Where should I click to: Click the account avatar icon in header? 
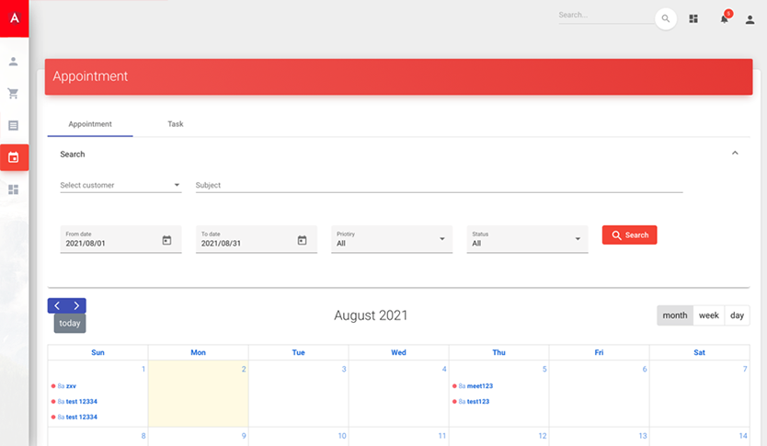coord(750,19)
